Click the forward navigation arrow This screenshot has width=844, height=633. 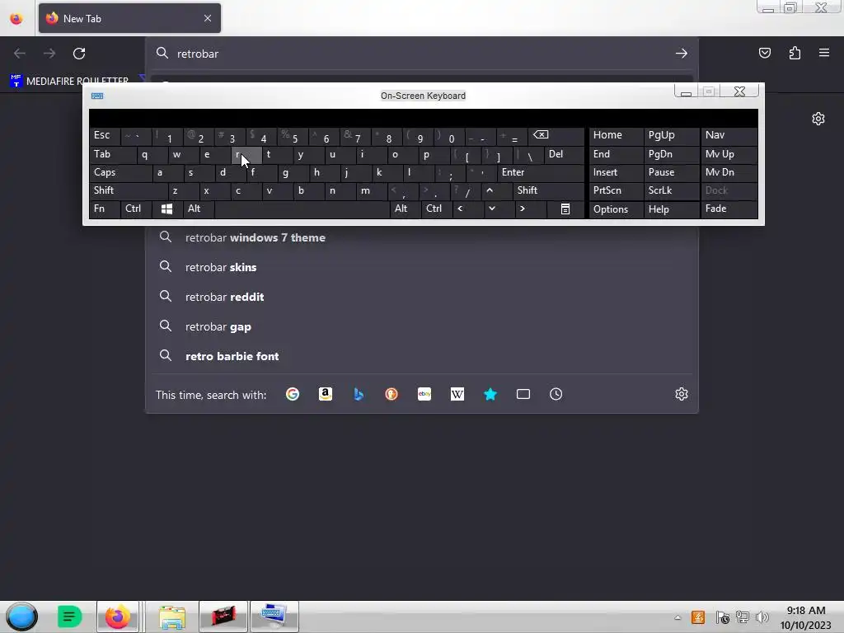(x=49, y=54)
